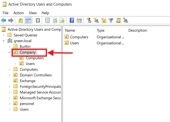Viewport: 170px width, 122px height.
Task: Open Help via blue question mark icon
Action: pos(72,20)
